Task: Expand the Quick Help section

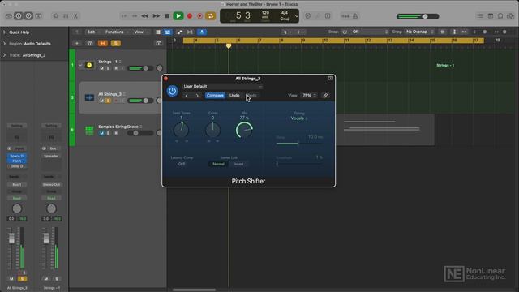Action: coord(5,32)
